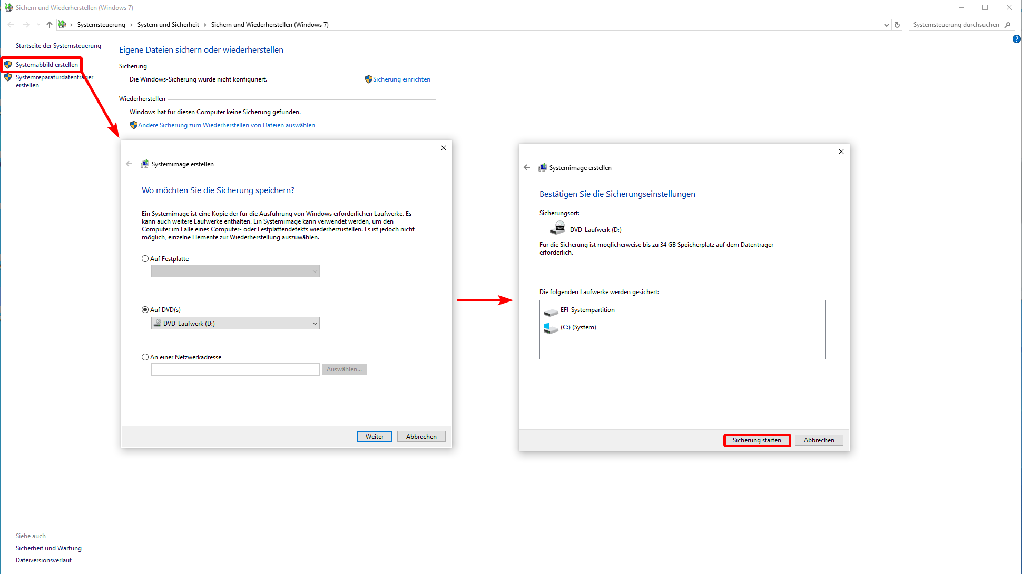Screen dimensions: 1022x574
Task: Click the DVD-Laufwerk drive icon under Sicherungsort
Action: pyautogui.click(x=557, y=228)
